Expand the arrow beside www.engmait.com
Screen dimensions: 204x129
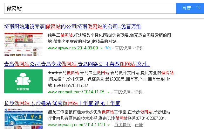coord(108,92)
